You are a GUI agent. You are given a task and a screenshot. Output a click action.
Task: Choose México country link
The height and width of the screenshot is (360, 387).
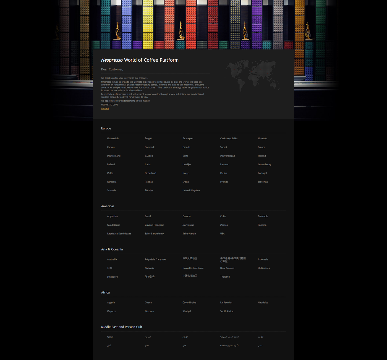[x=224, y=225]
